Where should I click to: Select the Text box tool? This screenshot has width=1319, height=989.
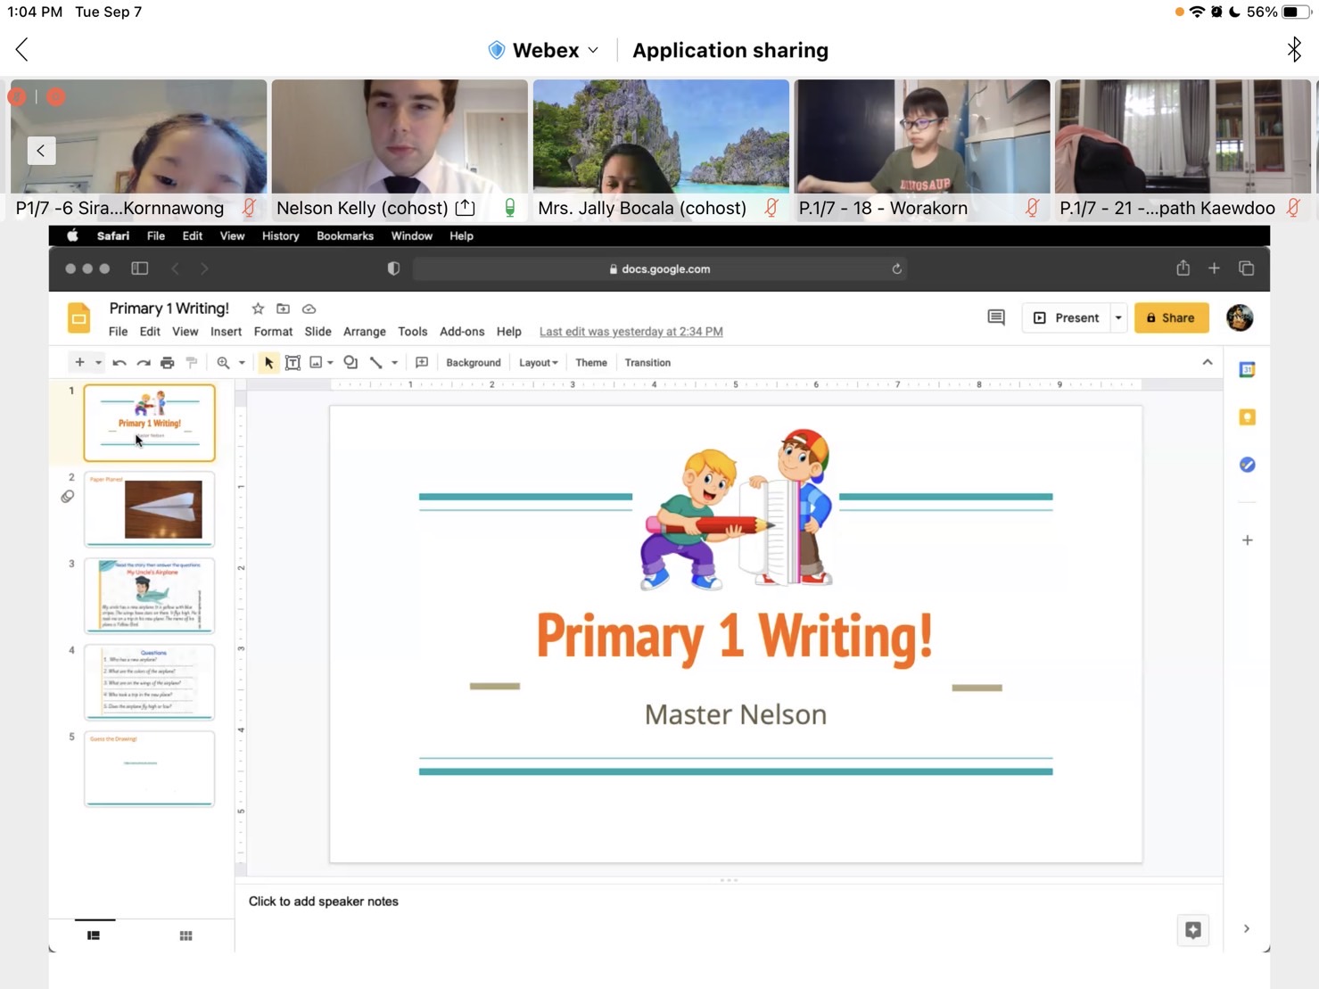click(x=293, y=363)
